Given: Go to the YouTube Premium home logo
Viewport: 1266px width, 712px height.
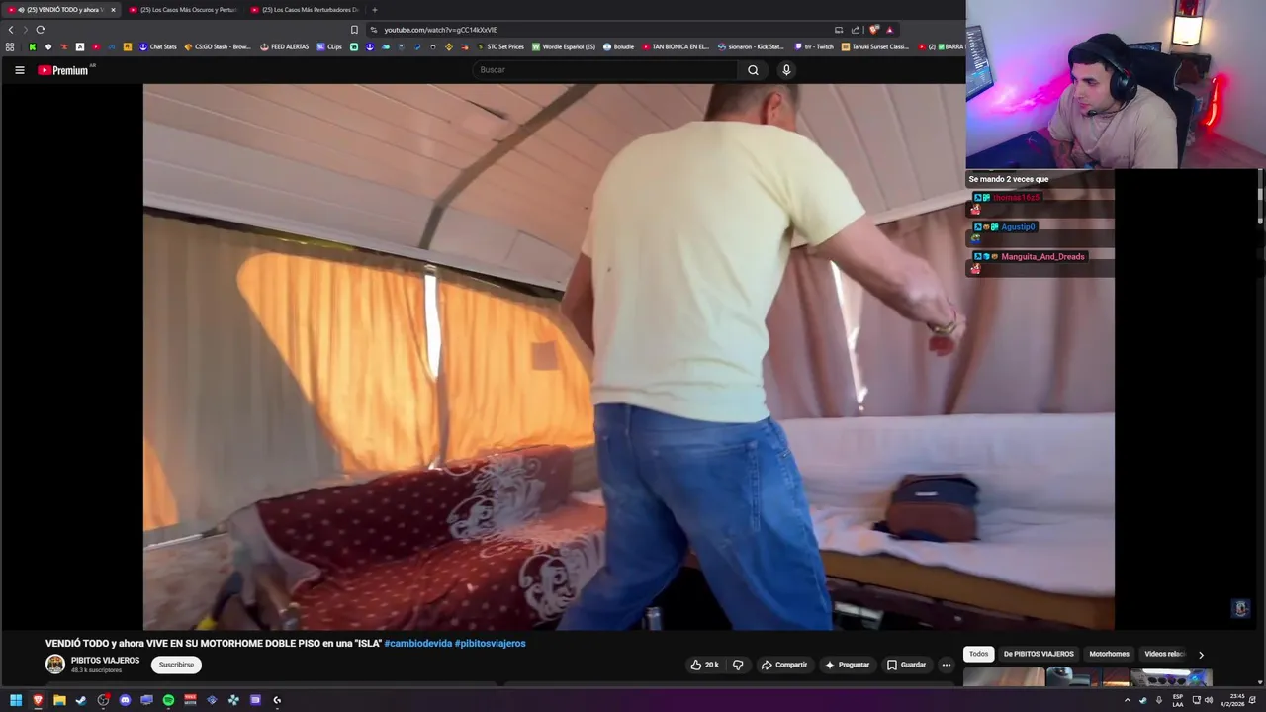Looking at the screenshot, I should click(65, 70).
